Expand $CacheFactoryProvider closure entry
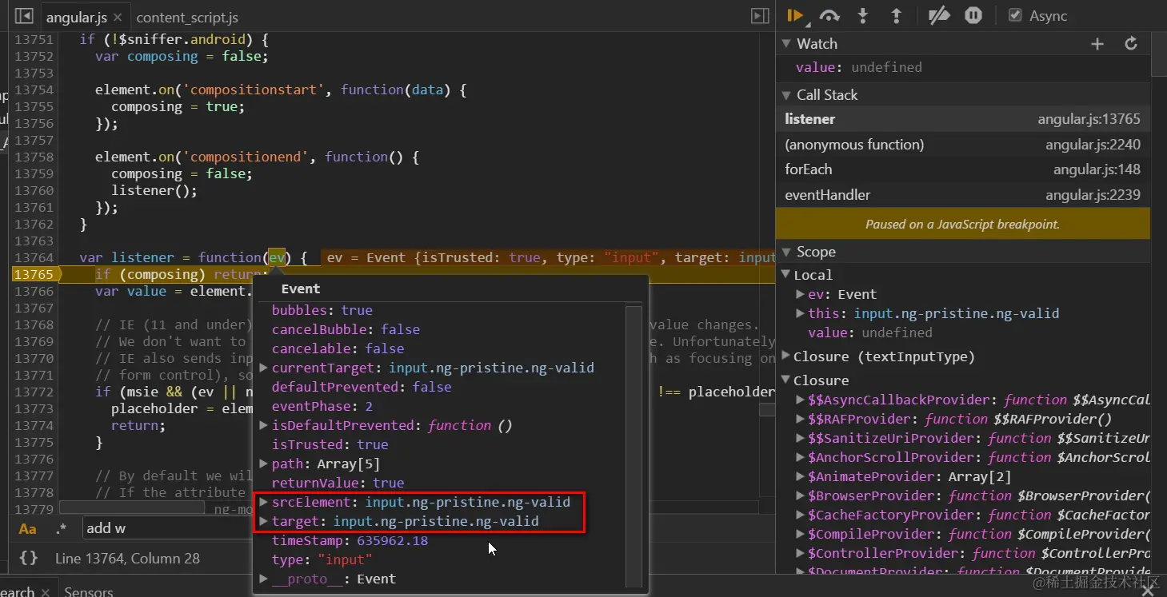The width and height of the screenshot is (1167, 597). pos(801,515)
